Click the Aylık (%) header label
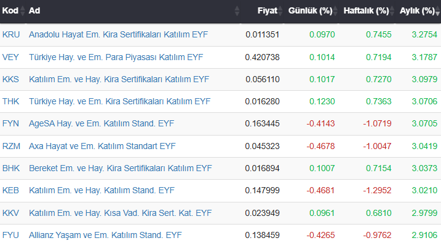 tap(417, 10)
